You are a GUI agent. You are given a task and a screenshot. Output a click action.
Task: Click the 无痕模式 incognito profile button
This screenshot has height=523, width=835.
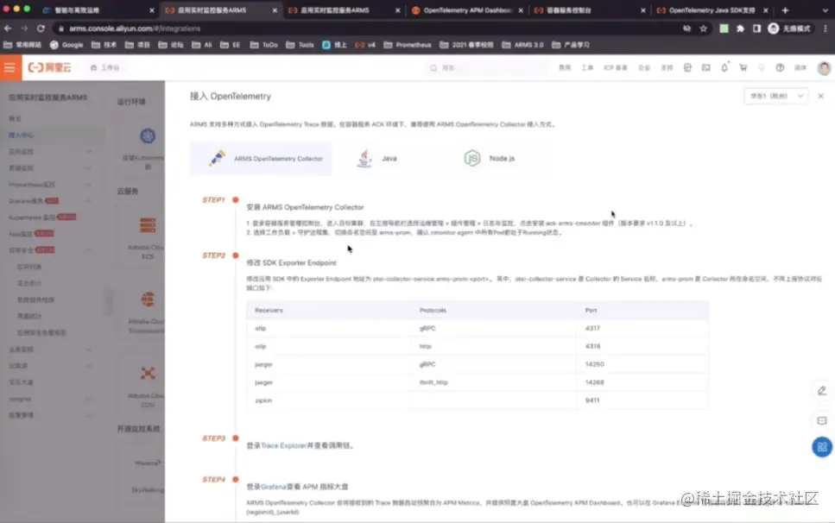(x=789, y=28)
